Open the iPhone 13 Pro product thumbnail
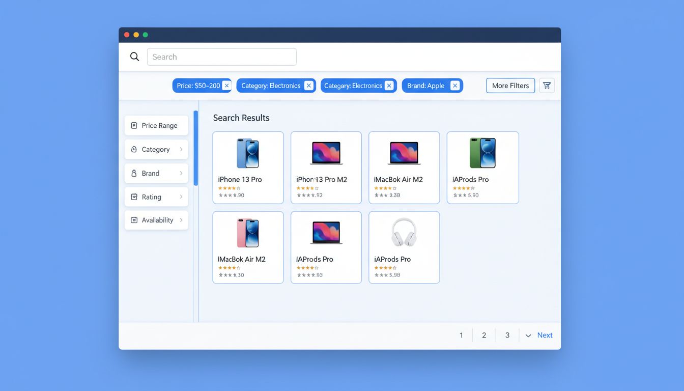Image resolution: width=684 pixels, height=391 pixels. 248,152
